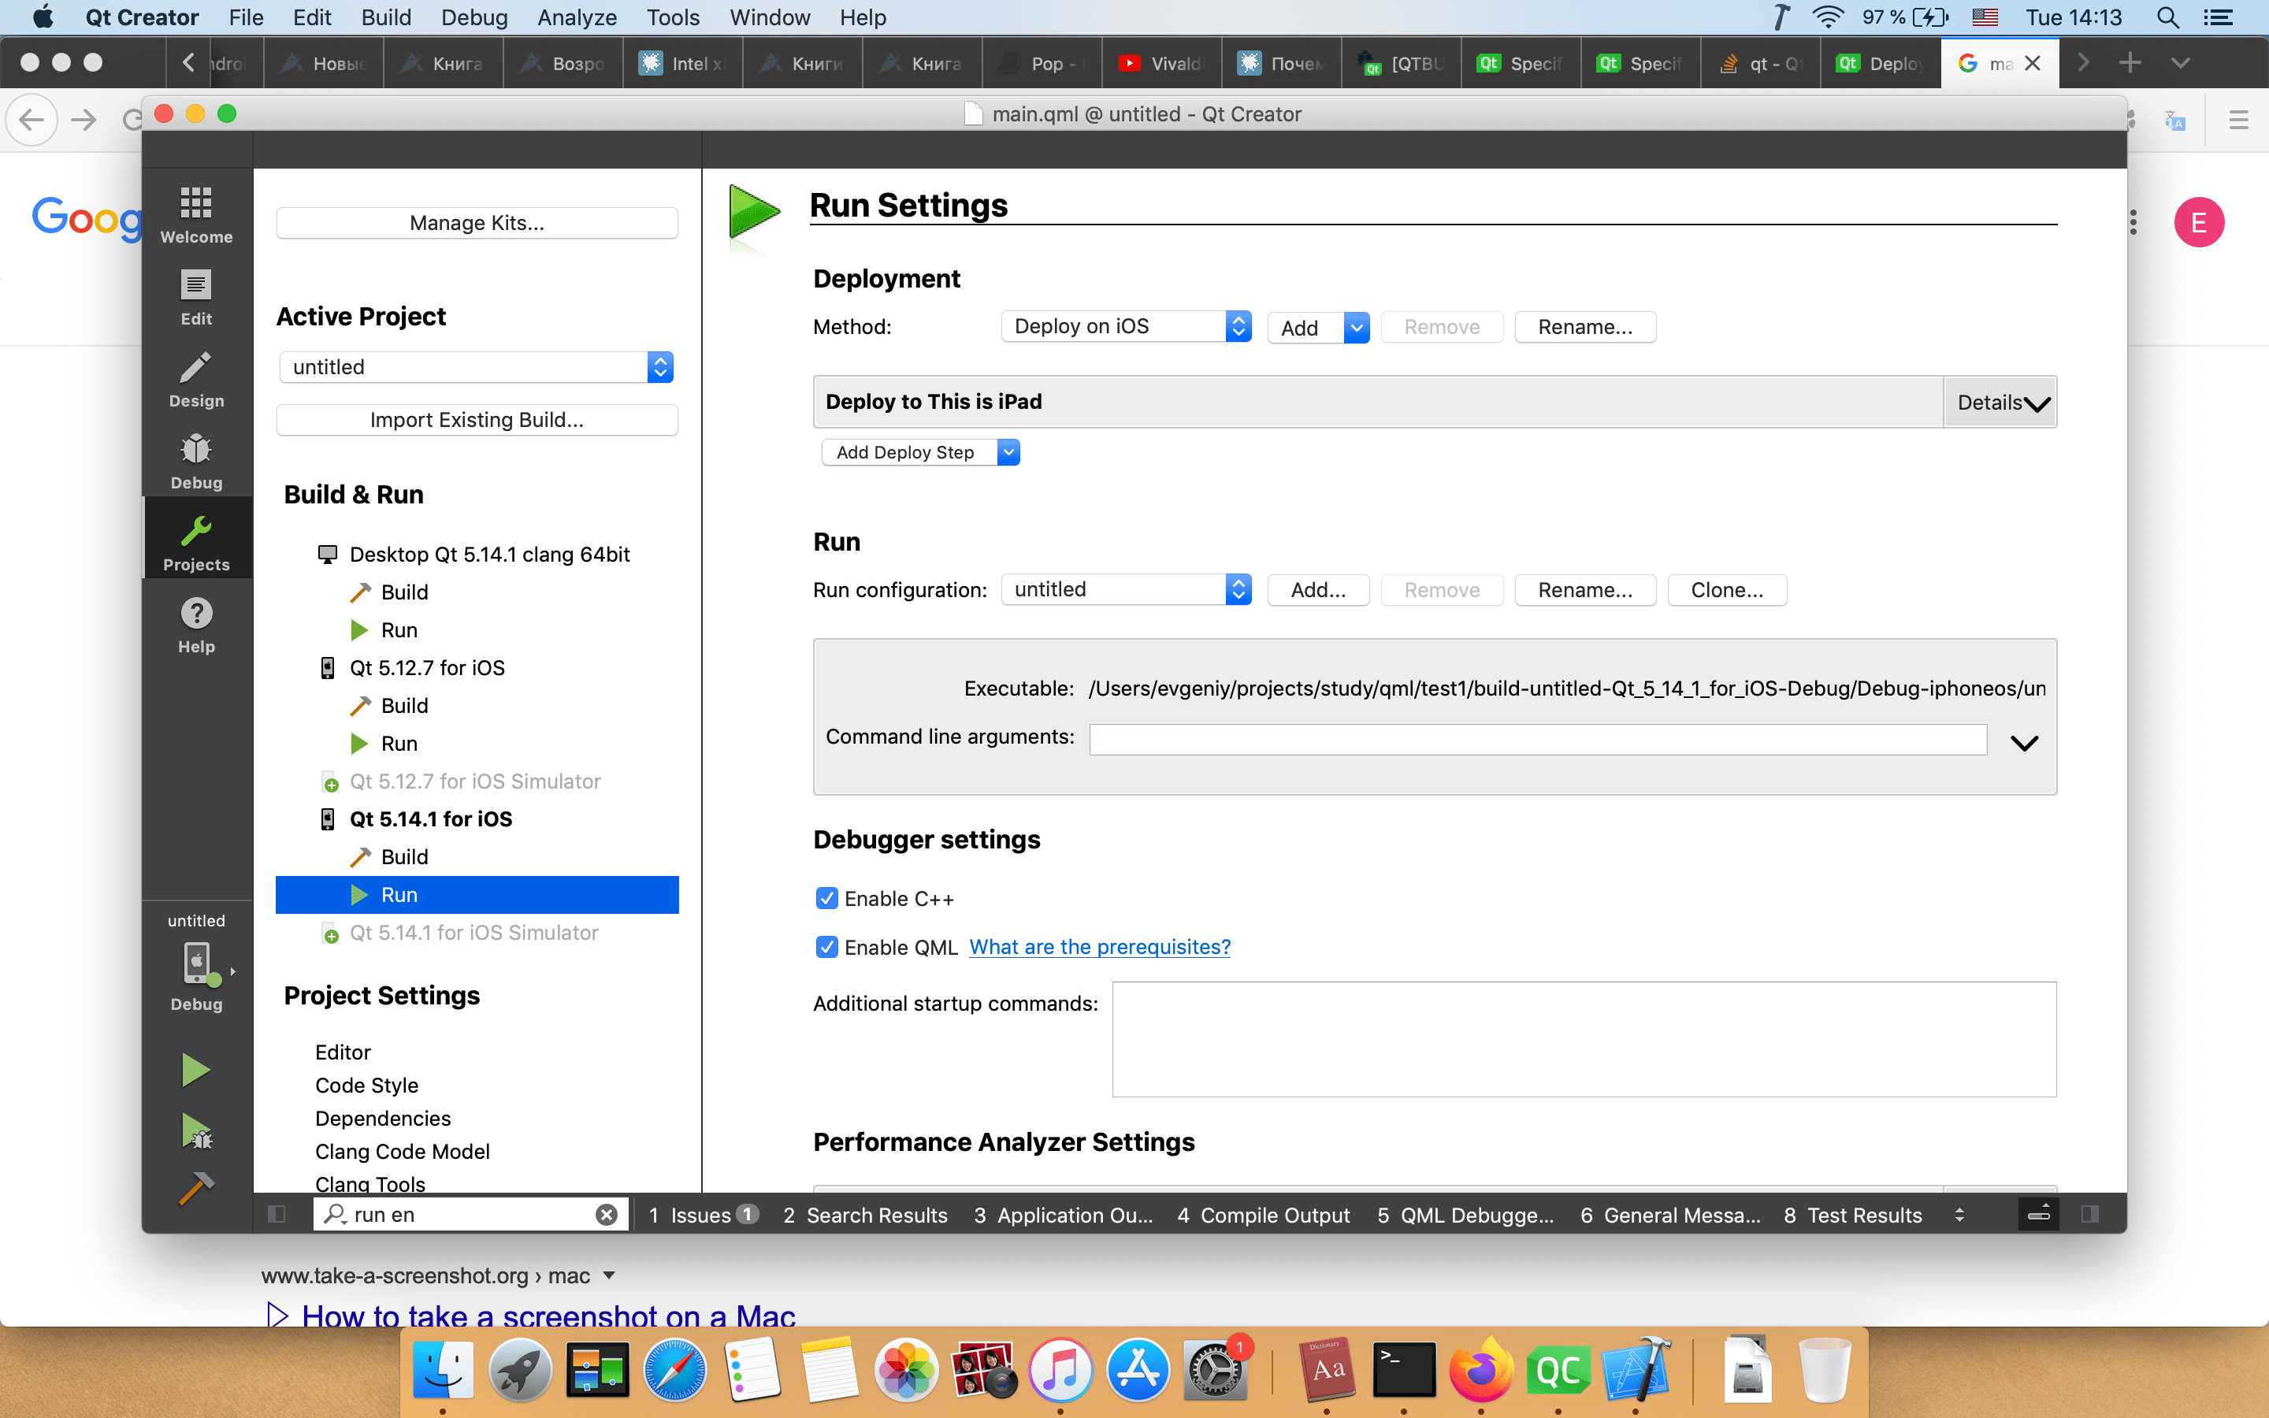This screenshot has width=2269, height=1418.
Task: Open Spotlight search in menu bar
Action: pos(2167,18)
